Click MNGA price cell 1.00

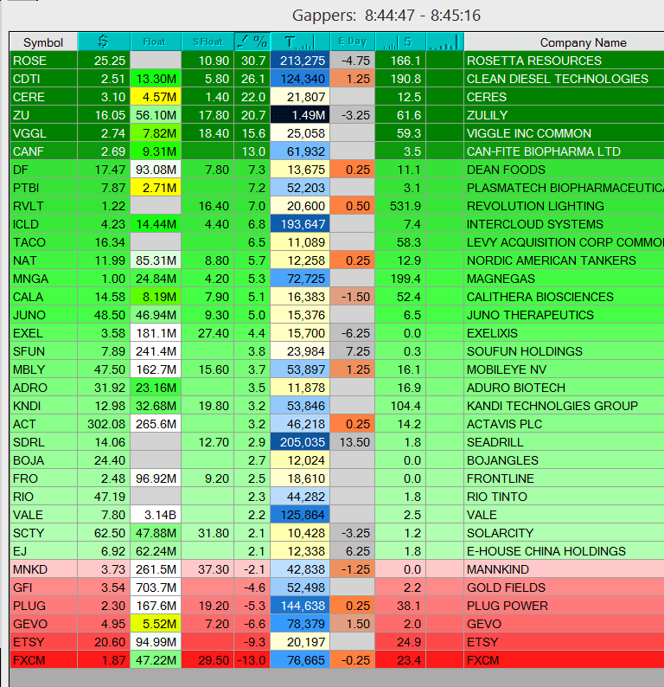[x=104, y=279]
